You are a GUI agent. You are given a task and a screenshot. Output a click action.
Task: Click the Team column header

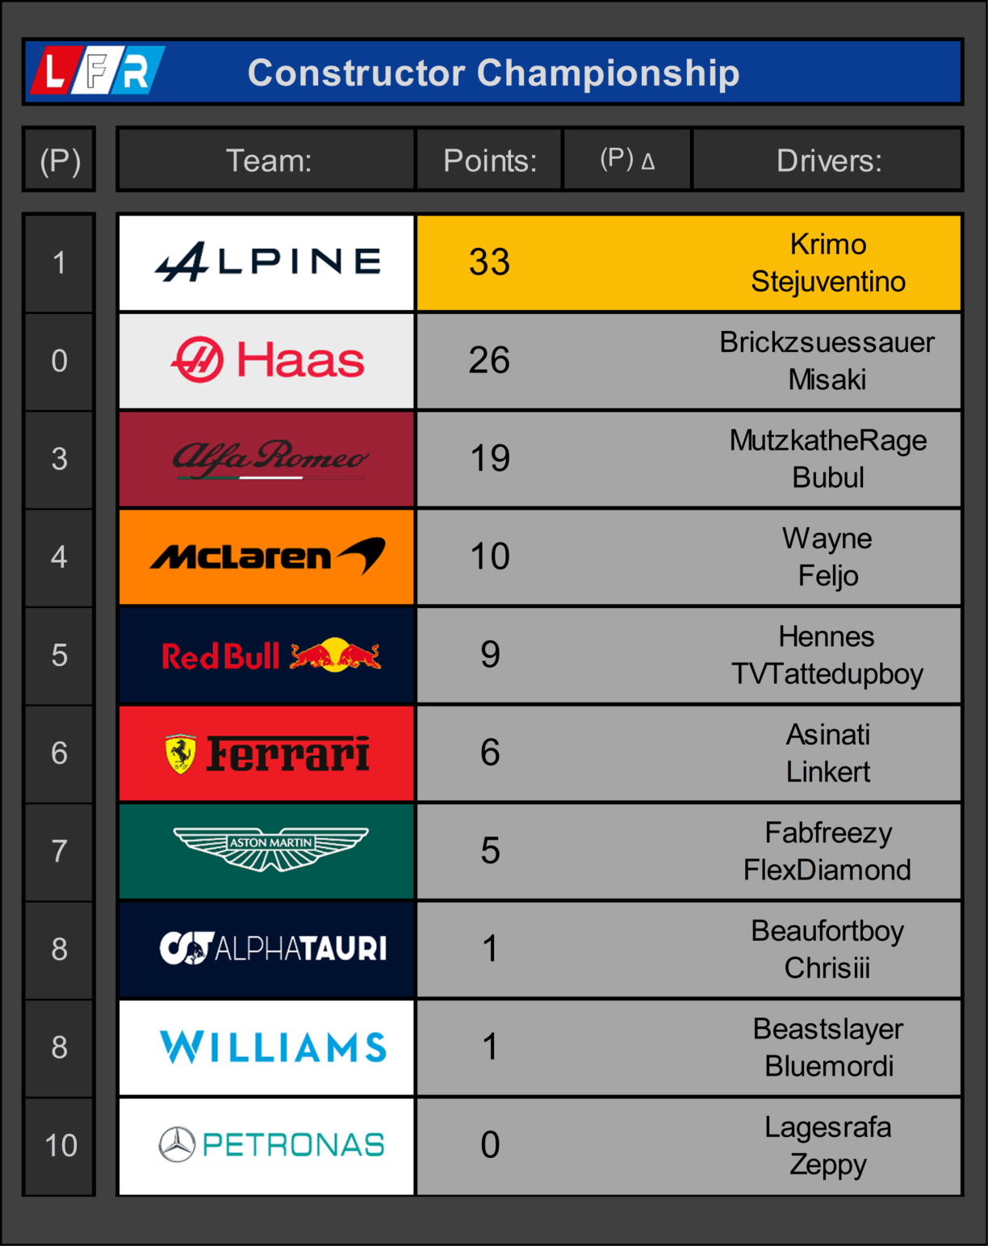267,160
